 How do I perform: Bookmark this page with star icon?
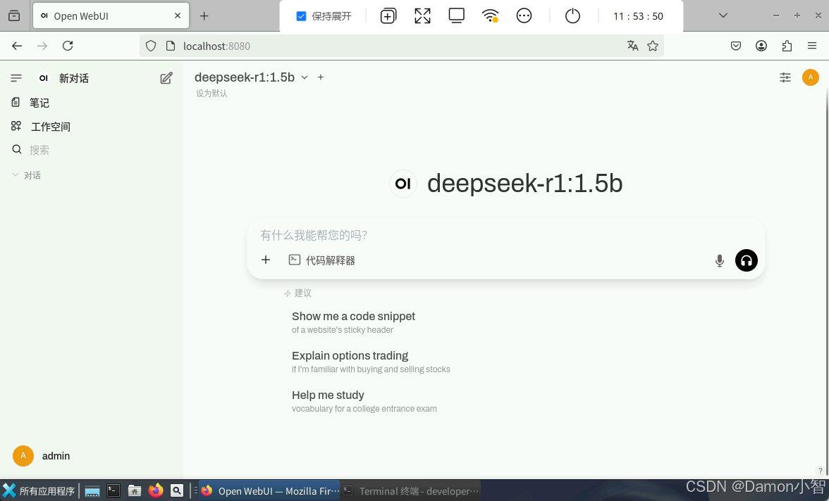coord(653,46)
